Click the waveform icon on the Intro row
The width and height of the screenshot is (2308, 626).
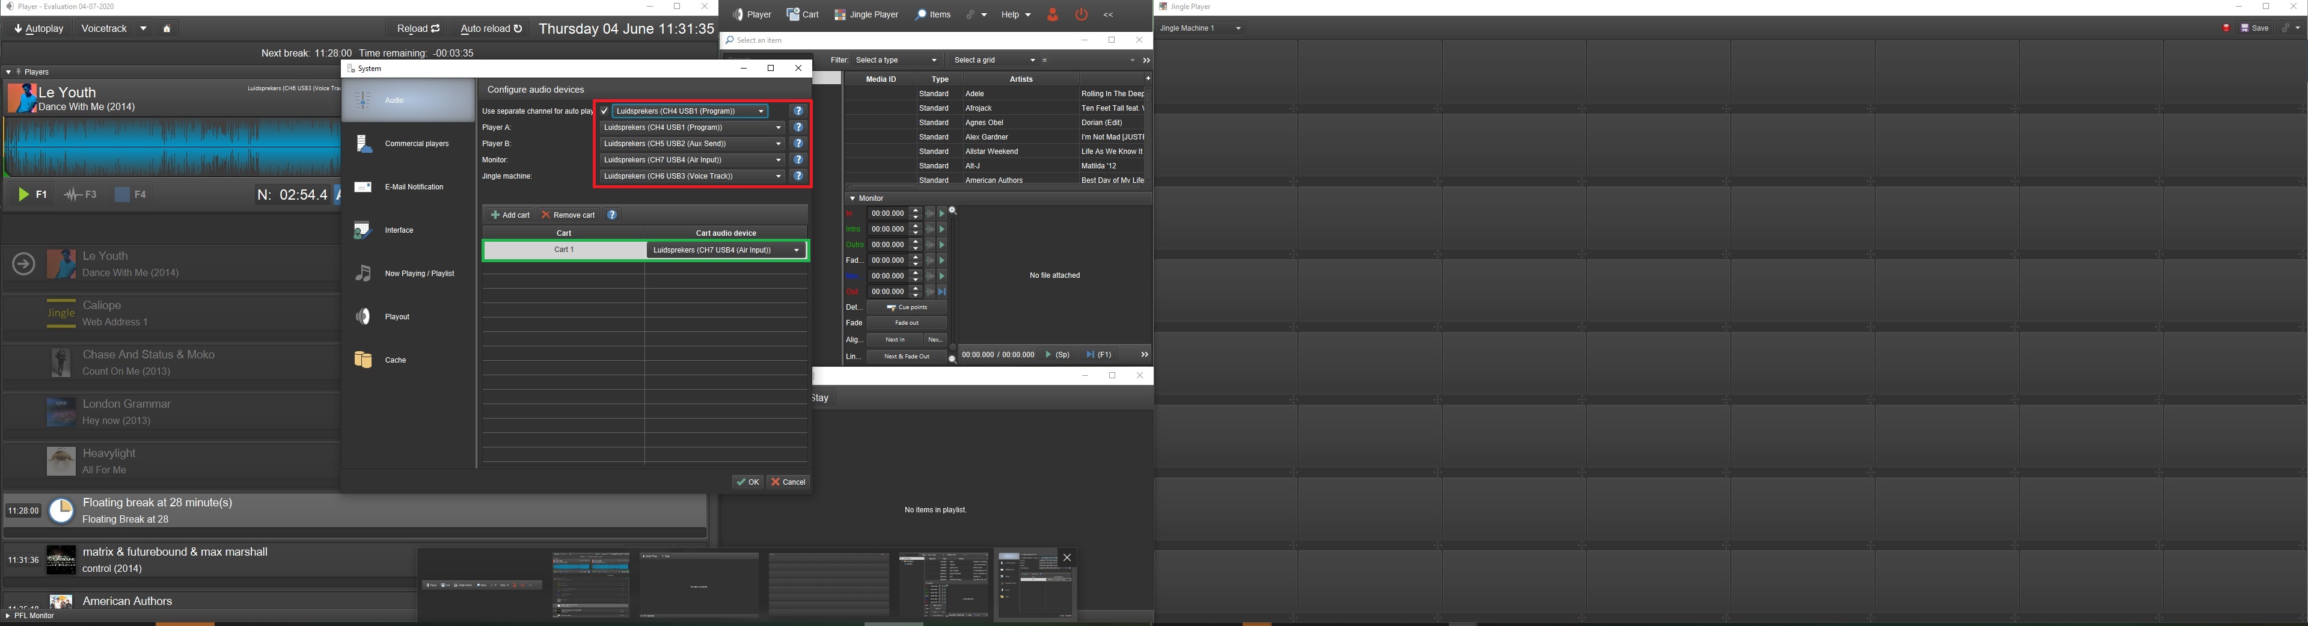(930, 229)
